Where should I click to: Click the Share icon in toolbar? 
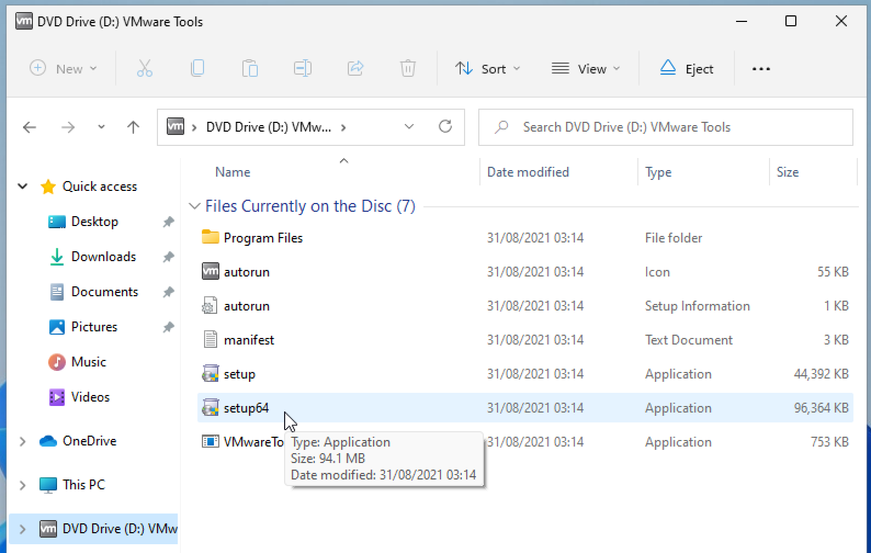coord(355,69)
